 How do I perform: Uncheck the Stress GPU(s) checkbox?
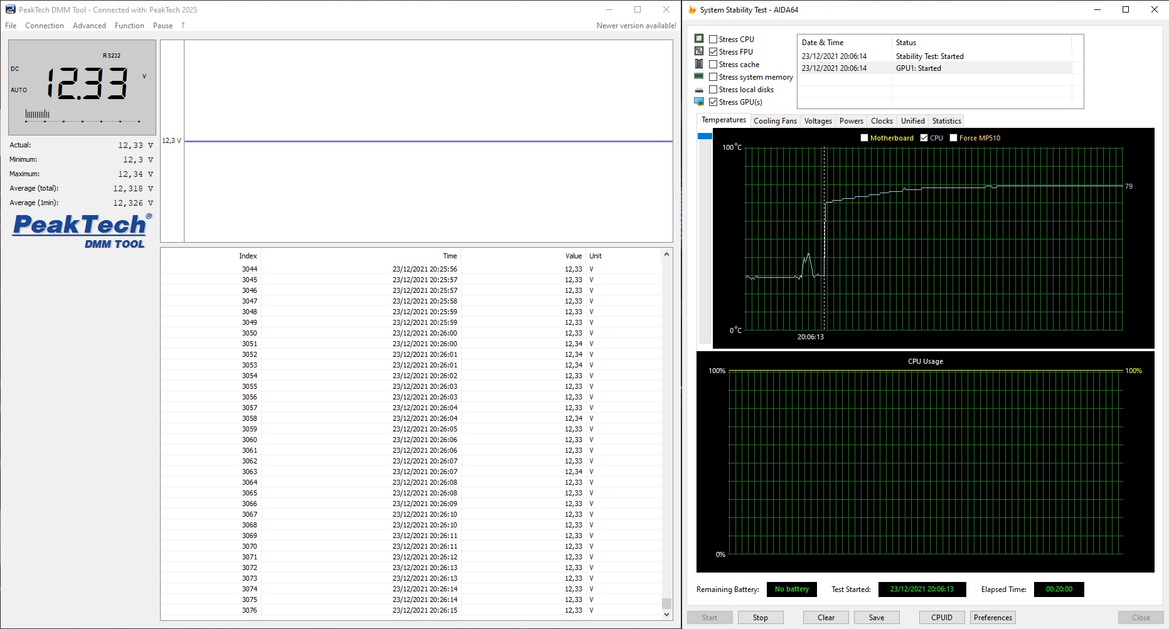(713, 102)
